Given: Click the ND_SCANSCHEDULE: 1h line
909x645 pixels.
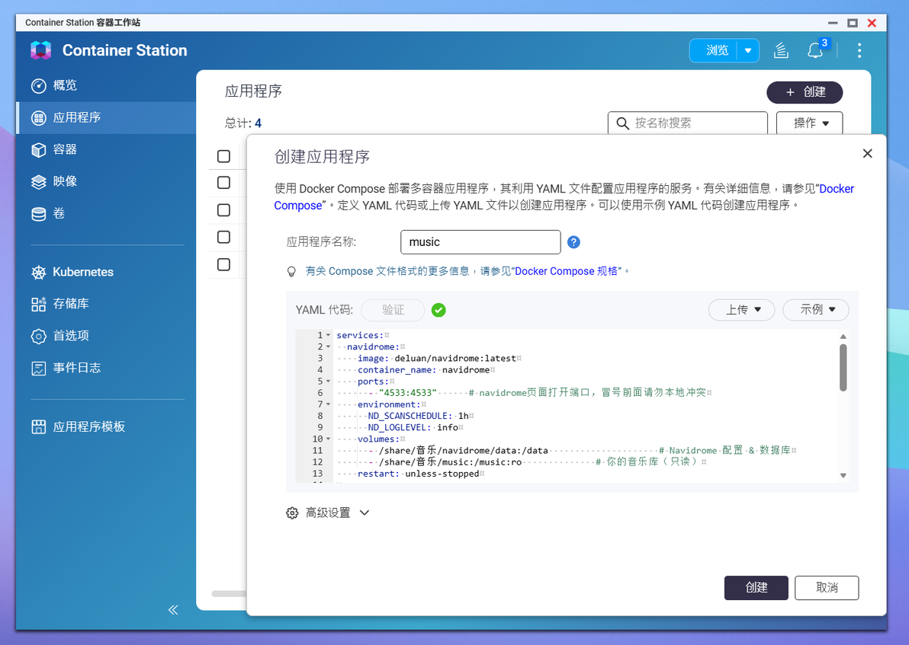Looking at the screenshot, I should pyautogui.click(x=418, y=416).
